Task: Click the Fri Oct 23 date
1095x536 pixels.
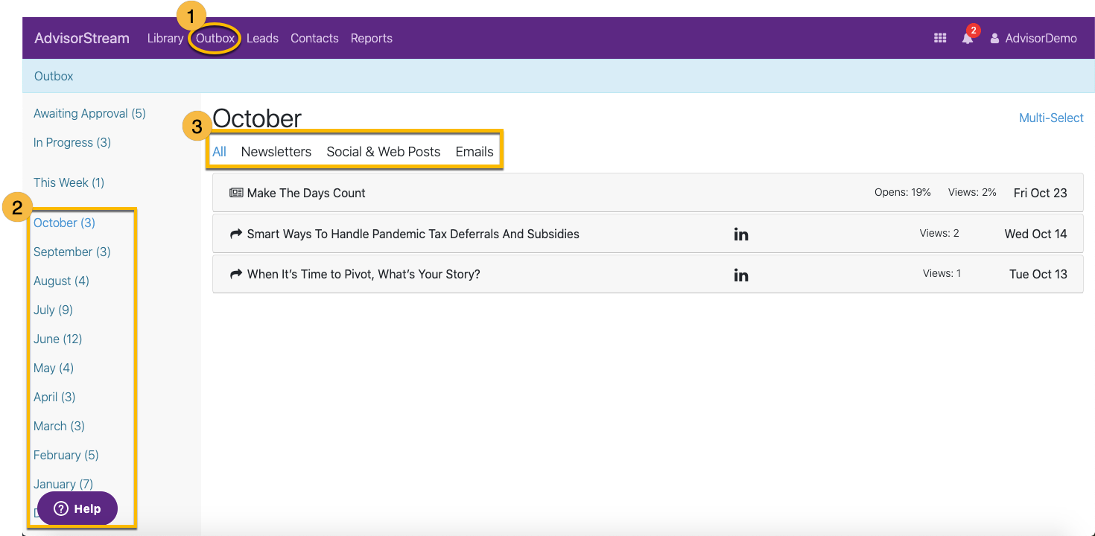Action: click(x=1040, y=193)
